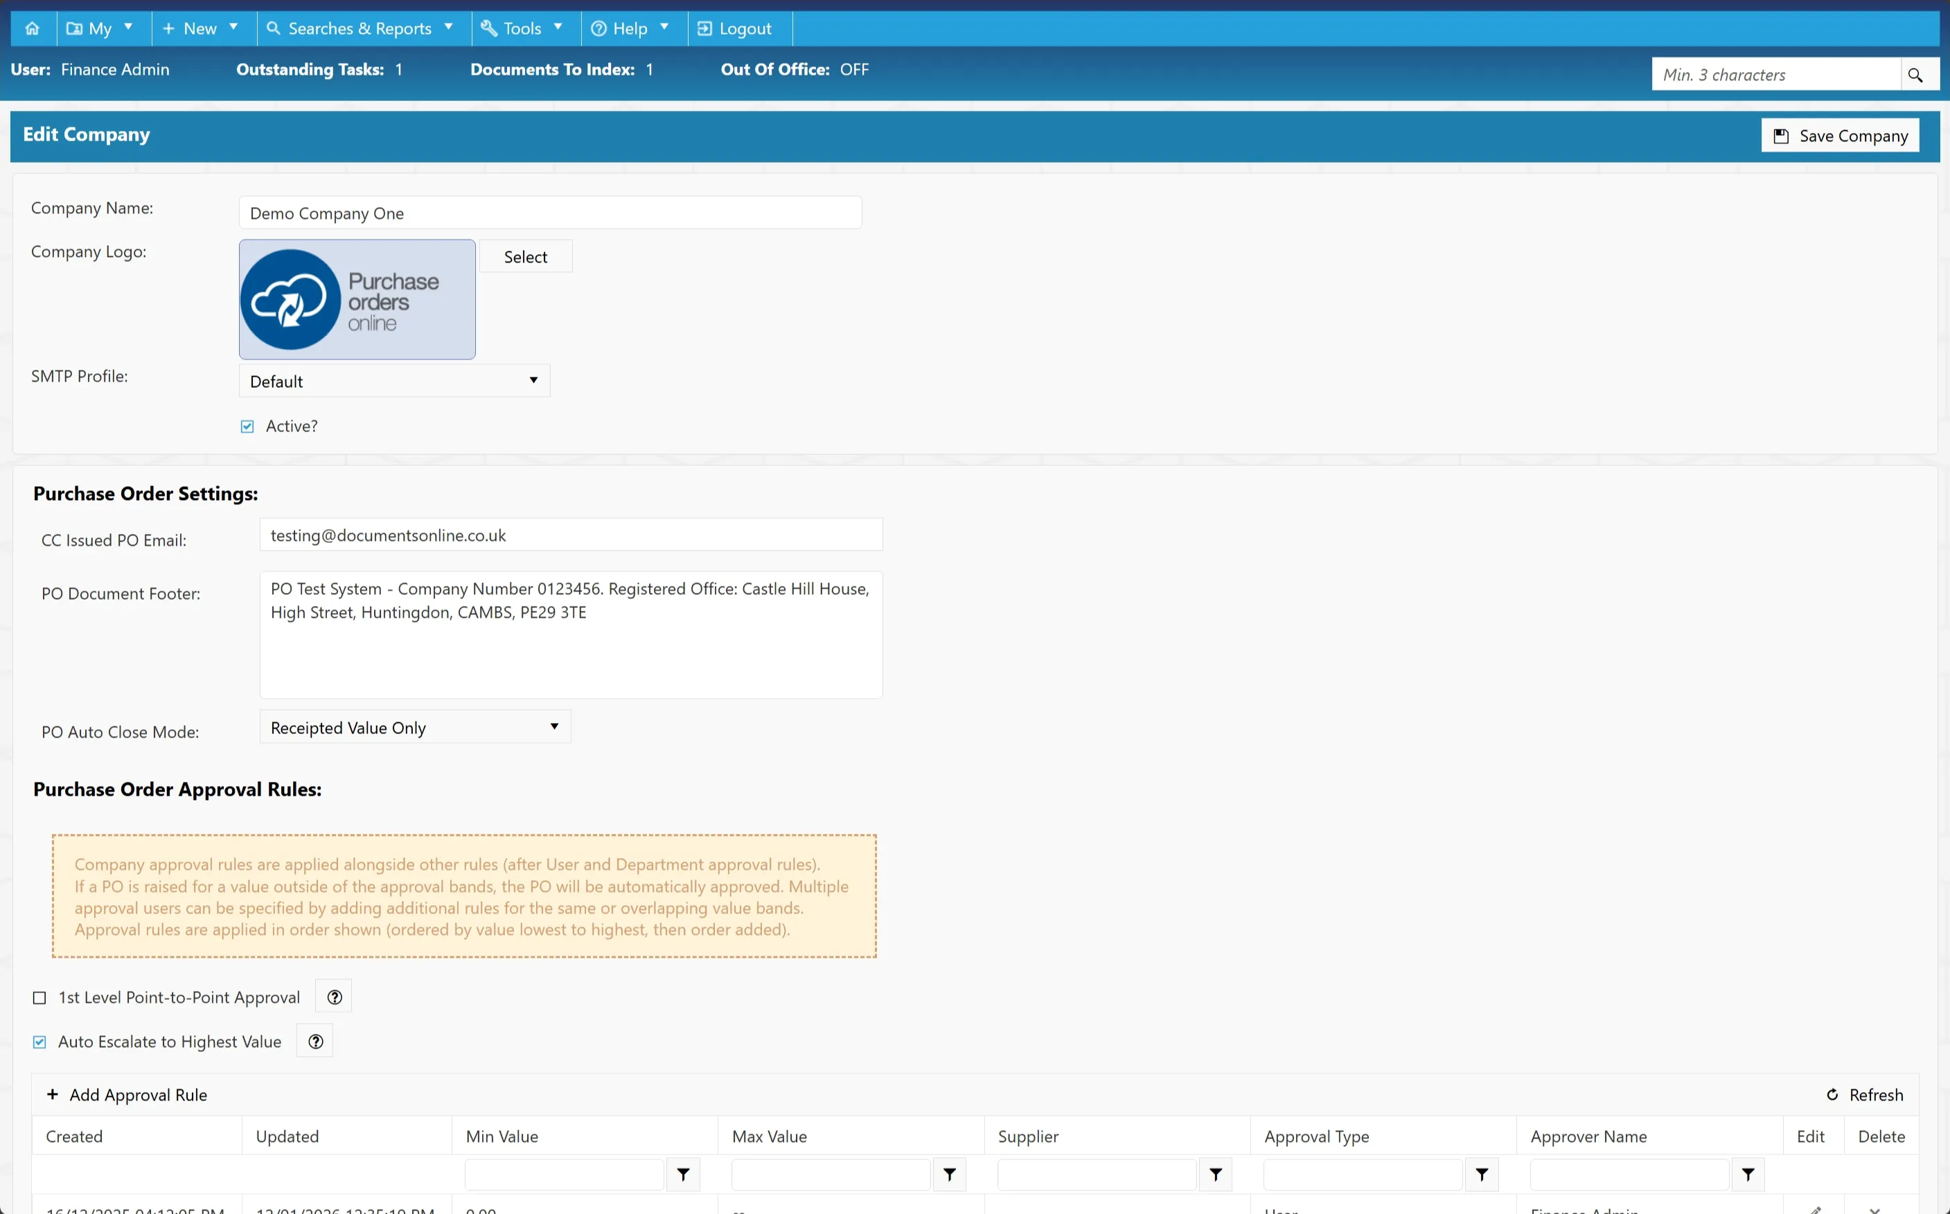This screenshot has width=1950, height=1214.
Task: Open Min Value filter icon
Action: 684,1175
